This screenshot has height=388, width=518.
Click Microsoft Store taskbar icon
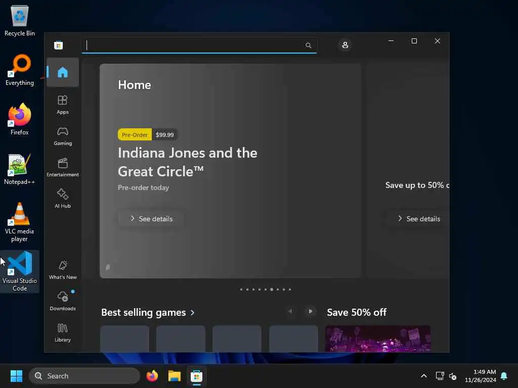[196, 376]
